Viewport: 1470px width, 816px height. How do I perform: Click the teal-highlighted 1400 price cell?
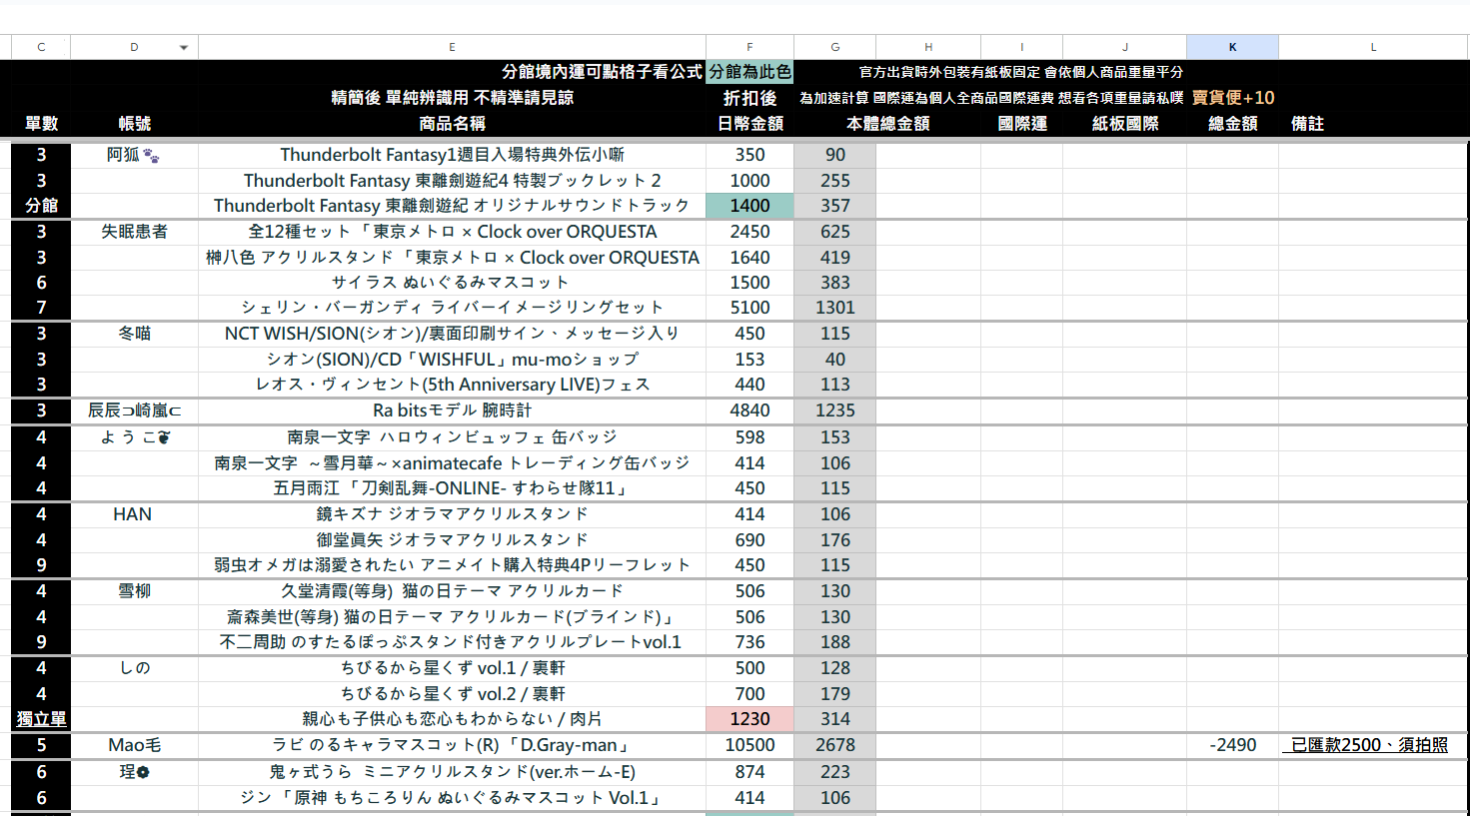pos(749,206)
